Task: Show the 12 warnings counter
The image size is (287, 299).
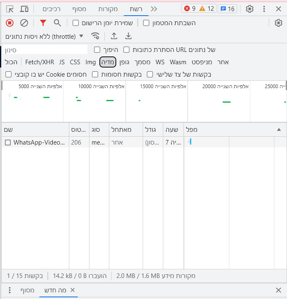Action: pyautogui.click(x=207, y=9)
